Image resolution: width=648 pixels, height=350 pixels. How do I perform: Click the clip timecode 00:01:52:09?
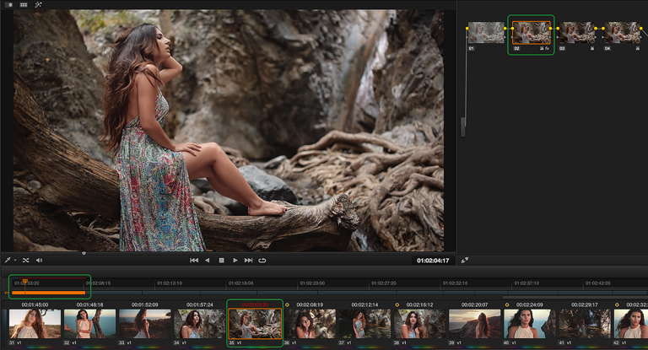(144, 305)
